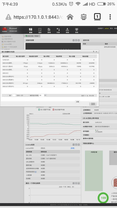Sort by 输入报文速率 column header
This screenshot has height=208, width=117.
(22, 56)
